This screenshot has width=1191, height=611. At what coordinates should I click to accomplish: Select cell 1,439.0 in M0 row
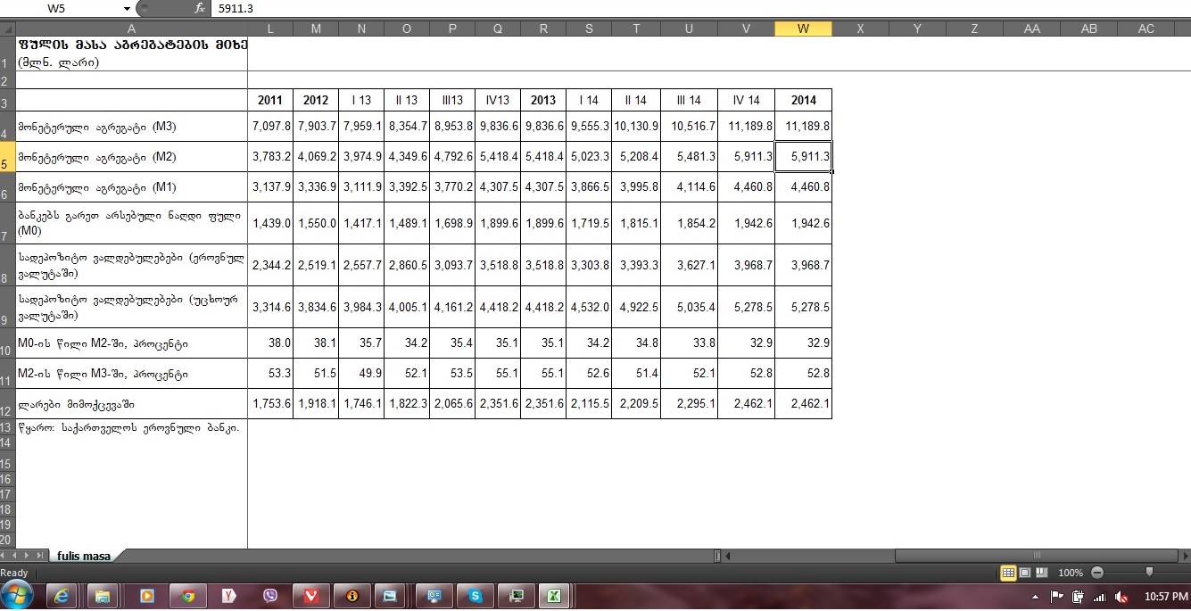point(270,223)
